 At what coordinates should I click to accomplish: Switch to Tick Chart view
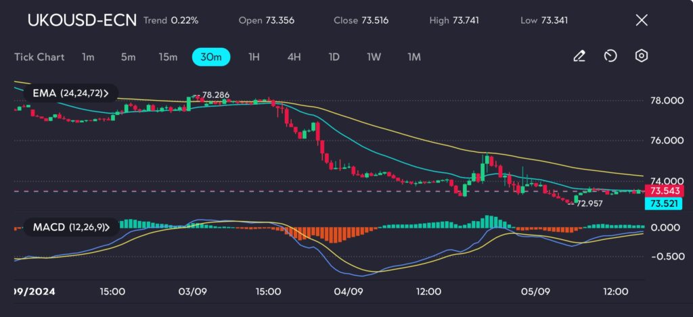39,57
